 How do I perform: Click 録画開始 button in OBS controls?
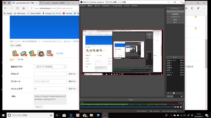(x=175, y=14)
